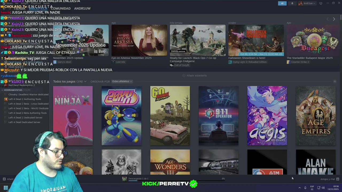Image resolution: width=342 pixels, height=192 pixels.
Task: Click the Dying Light 2 game icon tag
Action: coord(230,62)
